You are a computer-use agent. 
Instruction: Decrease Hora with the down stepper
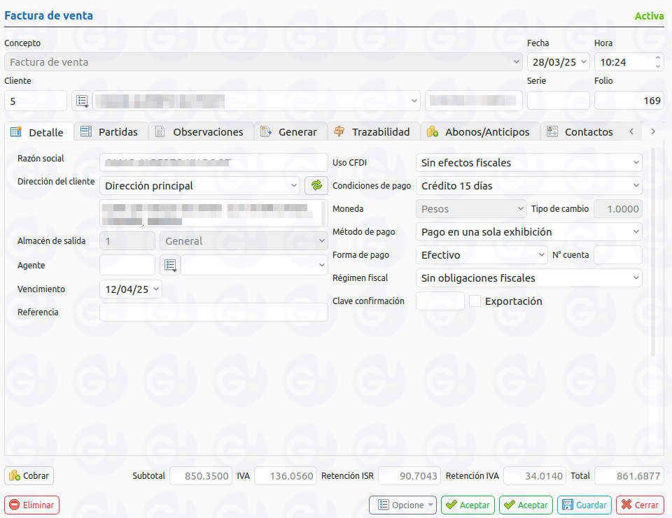pyautogui.click(x=658, y=67)
